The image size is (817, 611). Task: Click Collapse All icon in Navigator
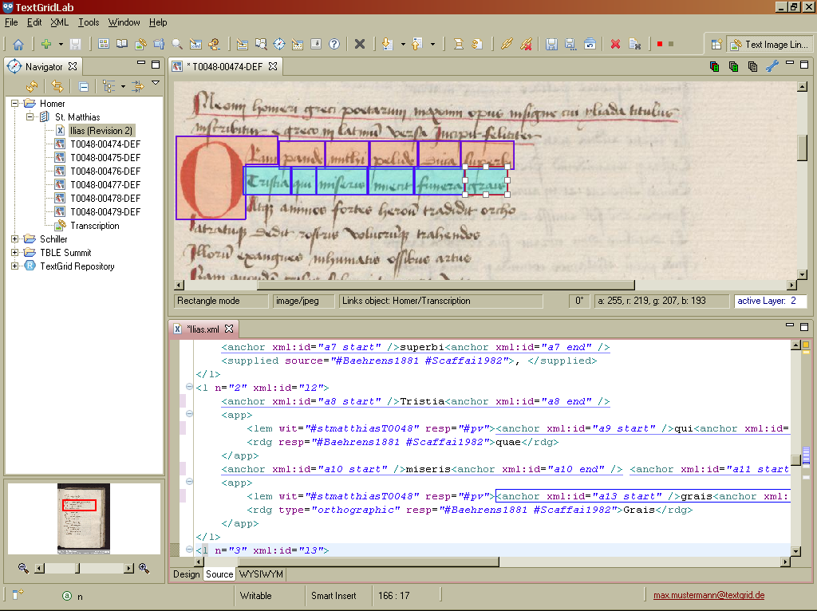83,86
